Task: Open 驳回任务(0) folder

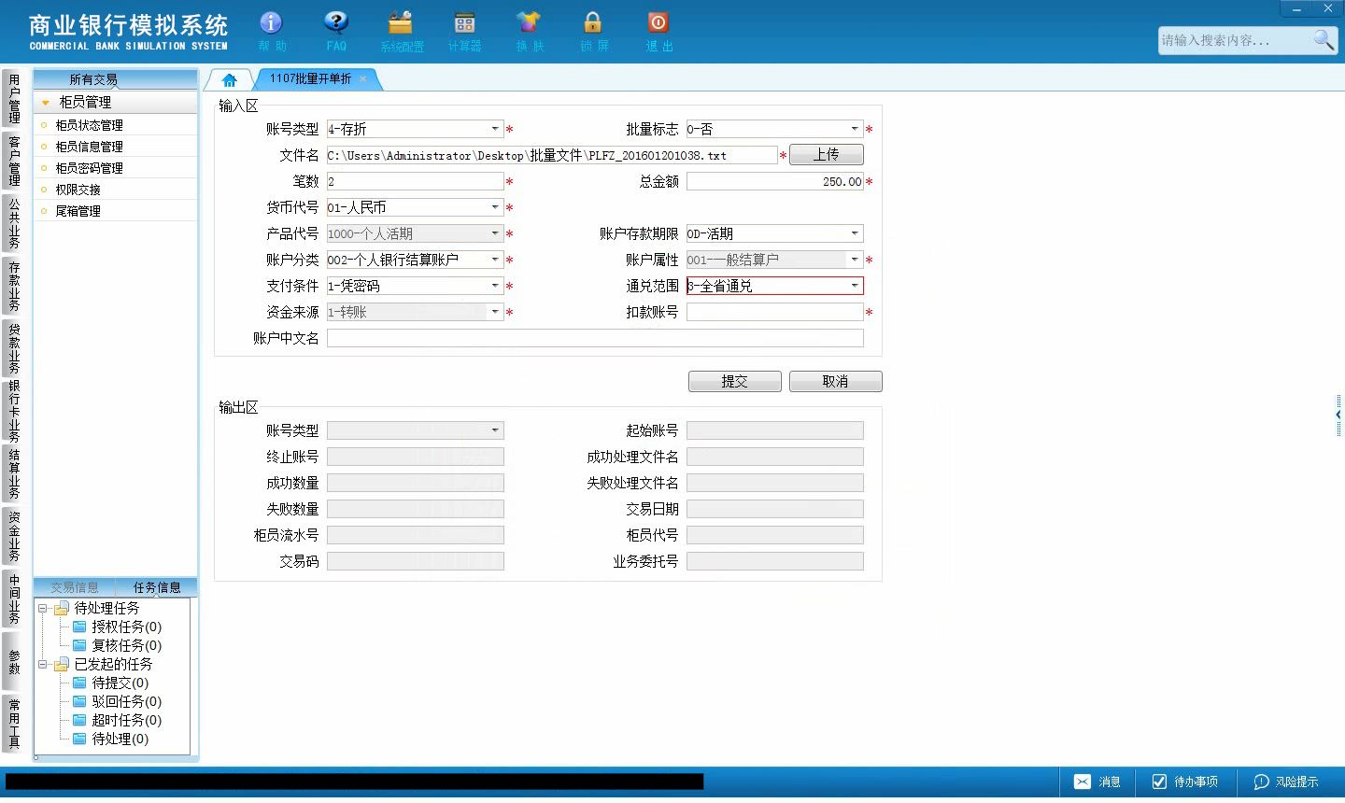Action: (x=118, y=701)
